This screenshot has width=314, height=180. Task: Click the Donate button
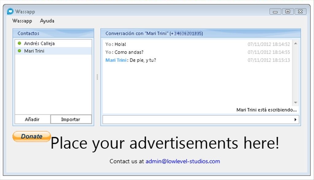pos(32,137)
